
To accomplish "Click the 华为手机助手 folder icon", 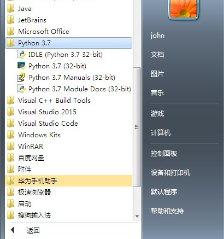I will coord(10,181).
